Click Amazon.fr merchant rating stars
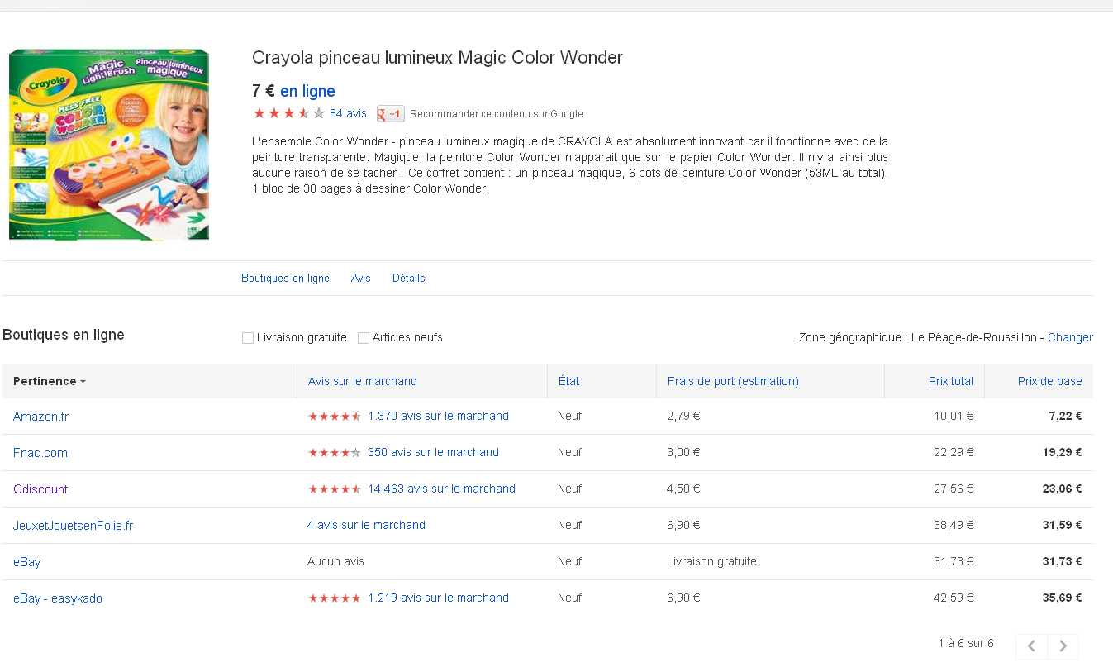This screenshot has height=672, width=1113. point(334,417)
